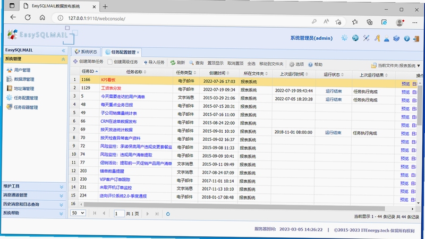Open the globe icon in header
This screenshot has width=425, height=239.
point(355,38)
